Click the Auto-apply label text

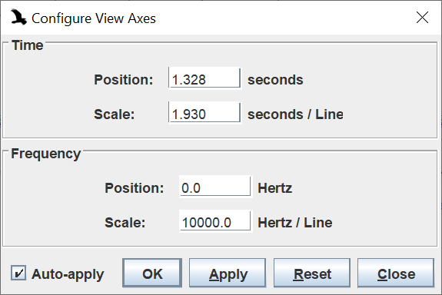[68, 274]
